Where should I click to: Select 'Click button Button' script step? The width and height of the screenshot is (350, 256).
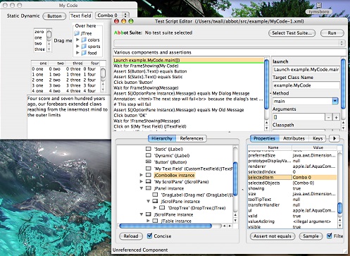point(188,83)
